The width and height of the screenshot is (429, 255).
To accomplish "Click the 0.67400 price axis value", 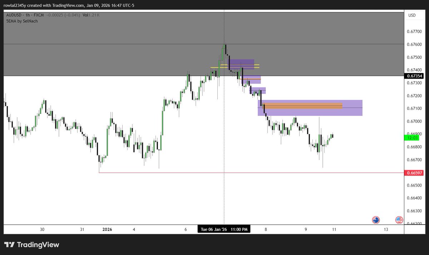I will point(414,70).
